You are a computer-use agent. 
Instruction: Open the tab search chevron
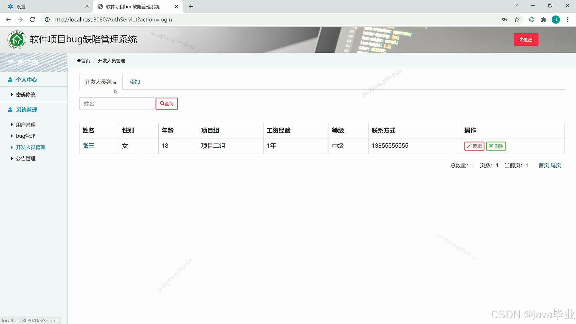pos(516,6)
